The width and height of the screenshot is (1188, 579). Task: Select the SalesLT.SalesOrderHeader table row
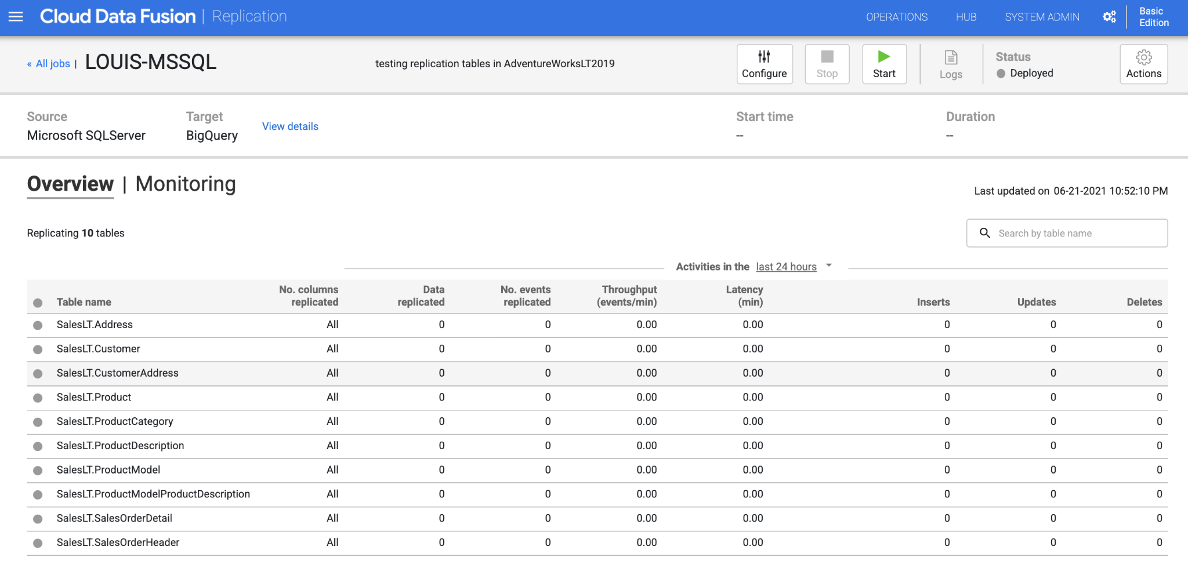[x=118, y=542]
